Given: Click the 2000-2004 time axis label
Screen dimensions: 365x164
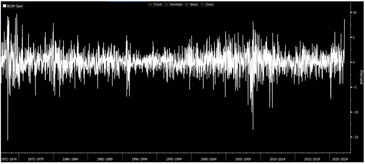Looking at the screenshot, I should pyautogui.click(x=208, y=159).
